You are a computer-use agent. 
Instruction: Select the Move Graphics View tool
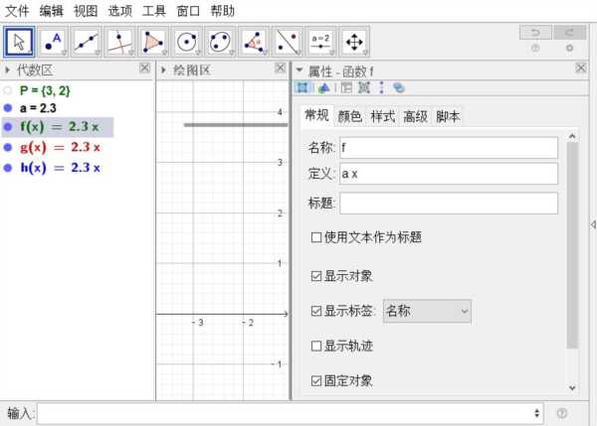pos(354,42)
